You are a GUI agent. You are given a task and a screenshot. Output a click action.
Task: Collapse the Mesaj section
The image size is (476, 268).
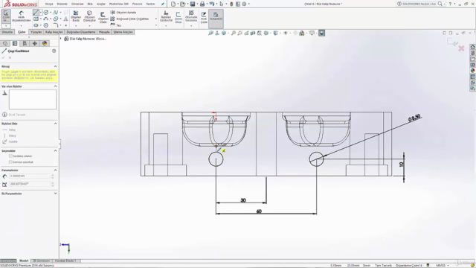[x=55, y=66]
